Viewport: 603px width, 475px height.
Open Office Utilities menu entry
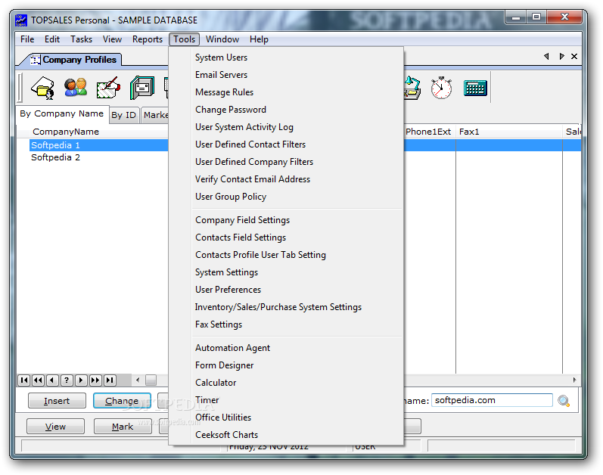point(287,418)
